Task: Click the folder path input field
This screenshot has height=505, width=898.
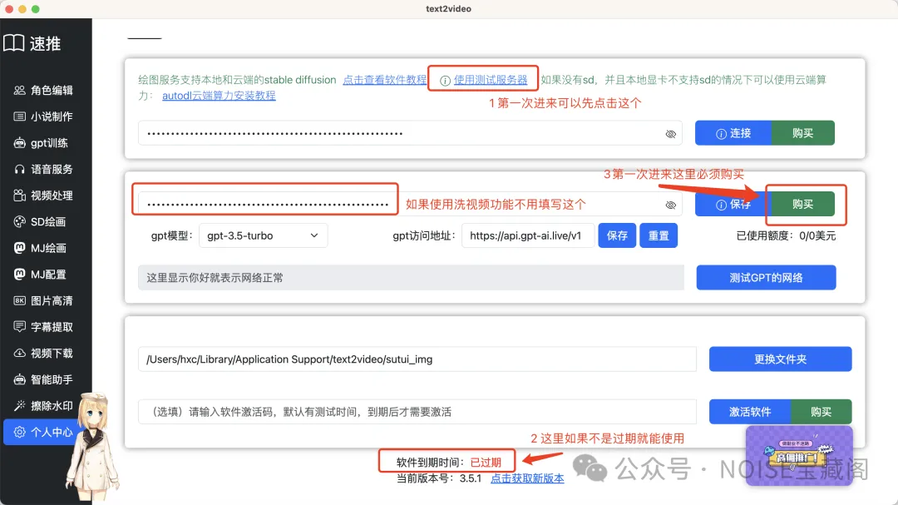Action: 416,359
